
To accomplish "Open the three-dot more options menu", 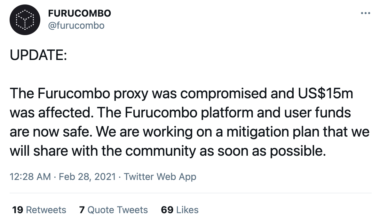I will 366,13.
